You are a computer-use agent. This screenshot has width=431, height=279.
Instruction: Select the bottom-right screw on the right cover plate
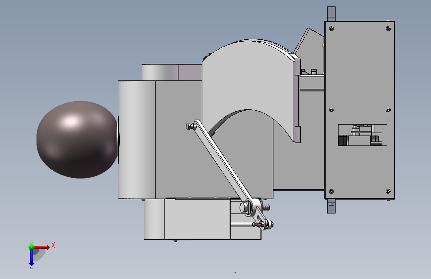(388, 192)
